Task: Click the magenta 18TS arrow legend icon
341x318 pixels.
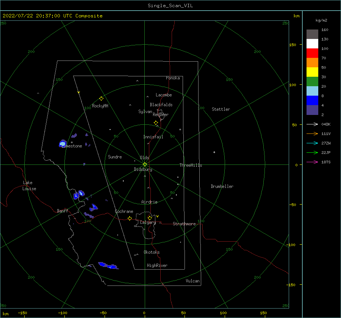Action: click(x=312, y=162)
